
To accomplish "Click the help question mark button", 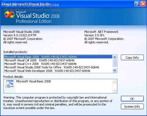I will 137,4.
